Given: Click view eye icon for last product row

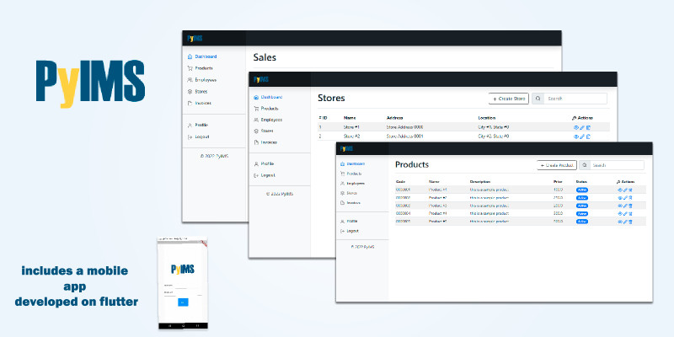Looking at the screenshot, I should 620,221.
